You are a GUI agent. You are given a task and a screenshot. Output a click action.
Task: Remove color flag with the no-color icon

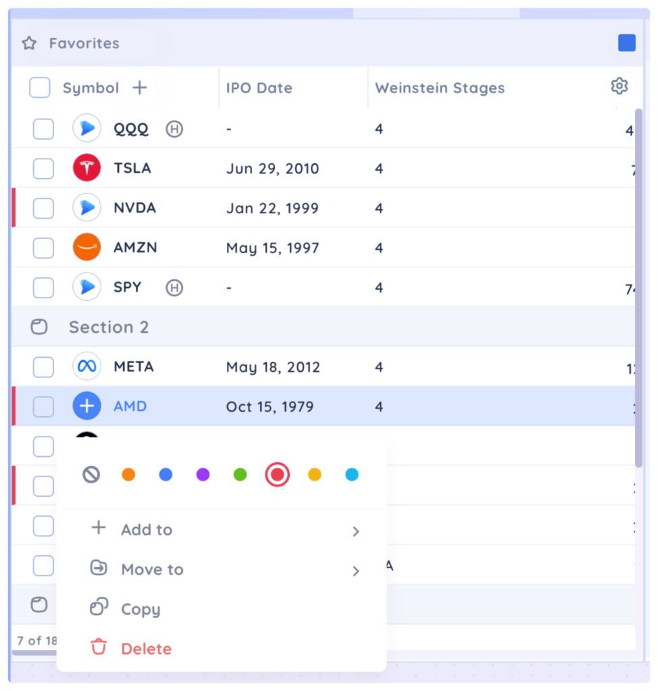tap(91, 474)
